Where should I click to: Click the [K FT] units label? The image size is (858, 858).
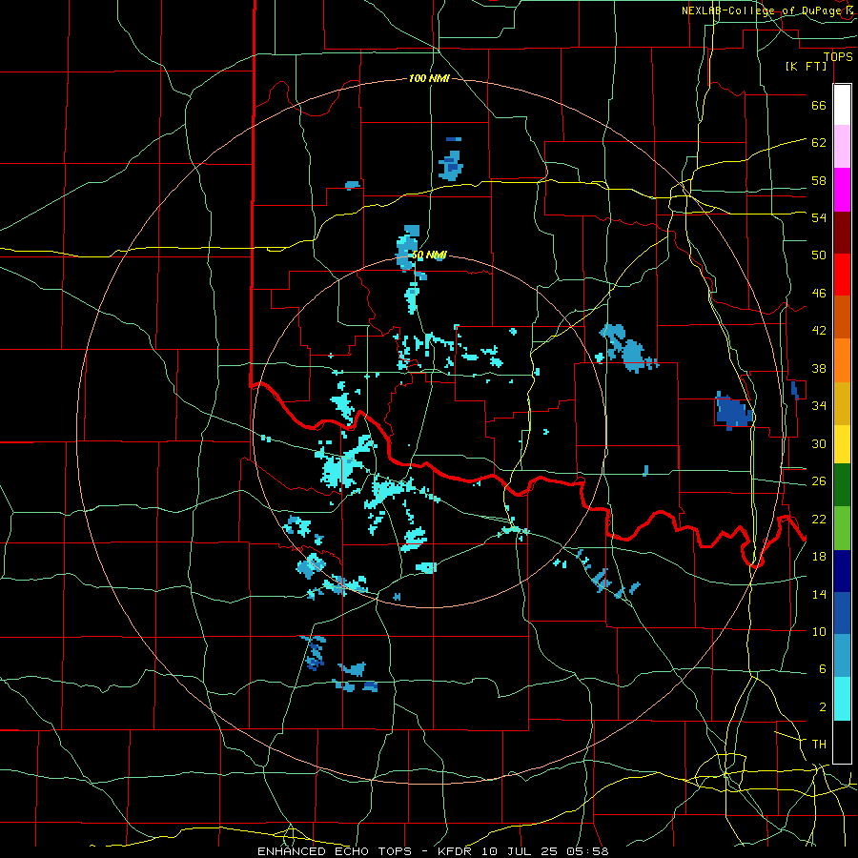point(806,67)
